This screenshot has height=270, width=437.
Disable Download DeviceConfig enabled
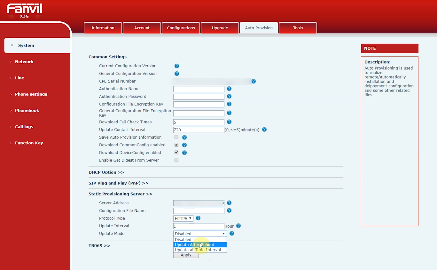(x=176, y=152)
